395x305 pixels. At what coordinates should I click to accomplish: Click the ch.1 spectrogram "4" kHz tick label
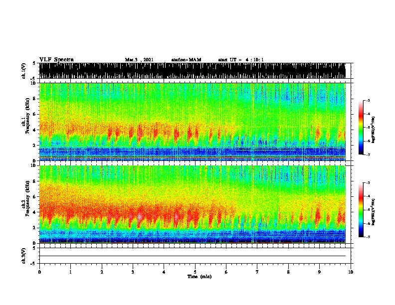pos(35,130)
